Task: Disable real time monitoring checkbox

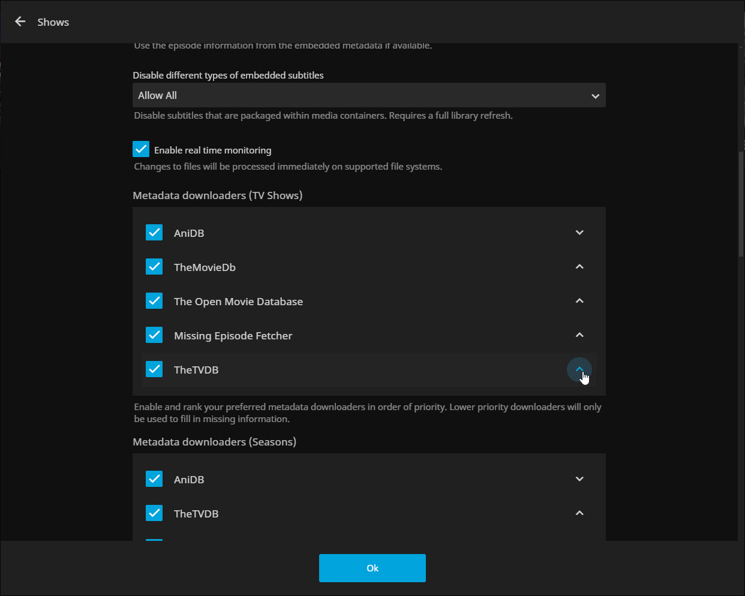Action: pos(141,149)
